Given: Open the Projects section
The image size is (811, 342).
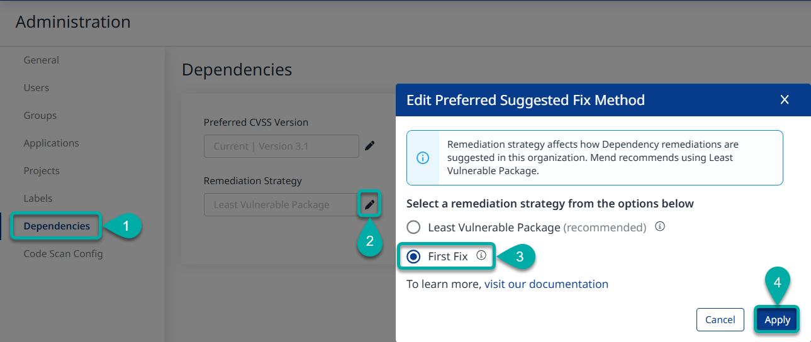Looking at the screenshot, I should 42,171.
